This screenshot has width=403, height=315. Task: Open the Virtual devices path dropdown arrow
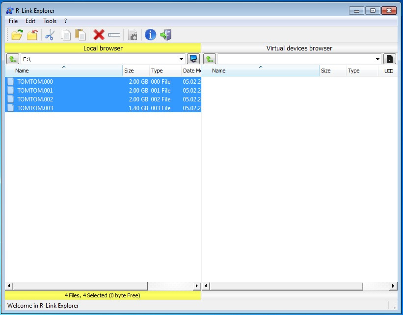(x=377, y=59)
